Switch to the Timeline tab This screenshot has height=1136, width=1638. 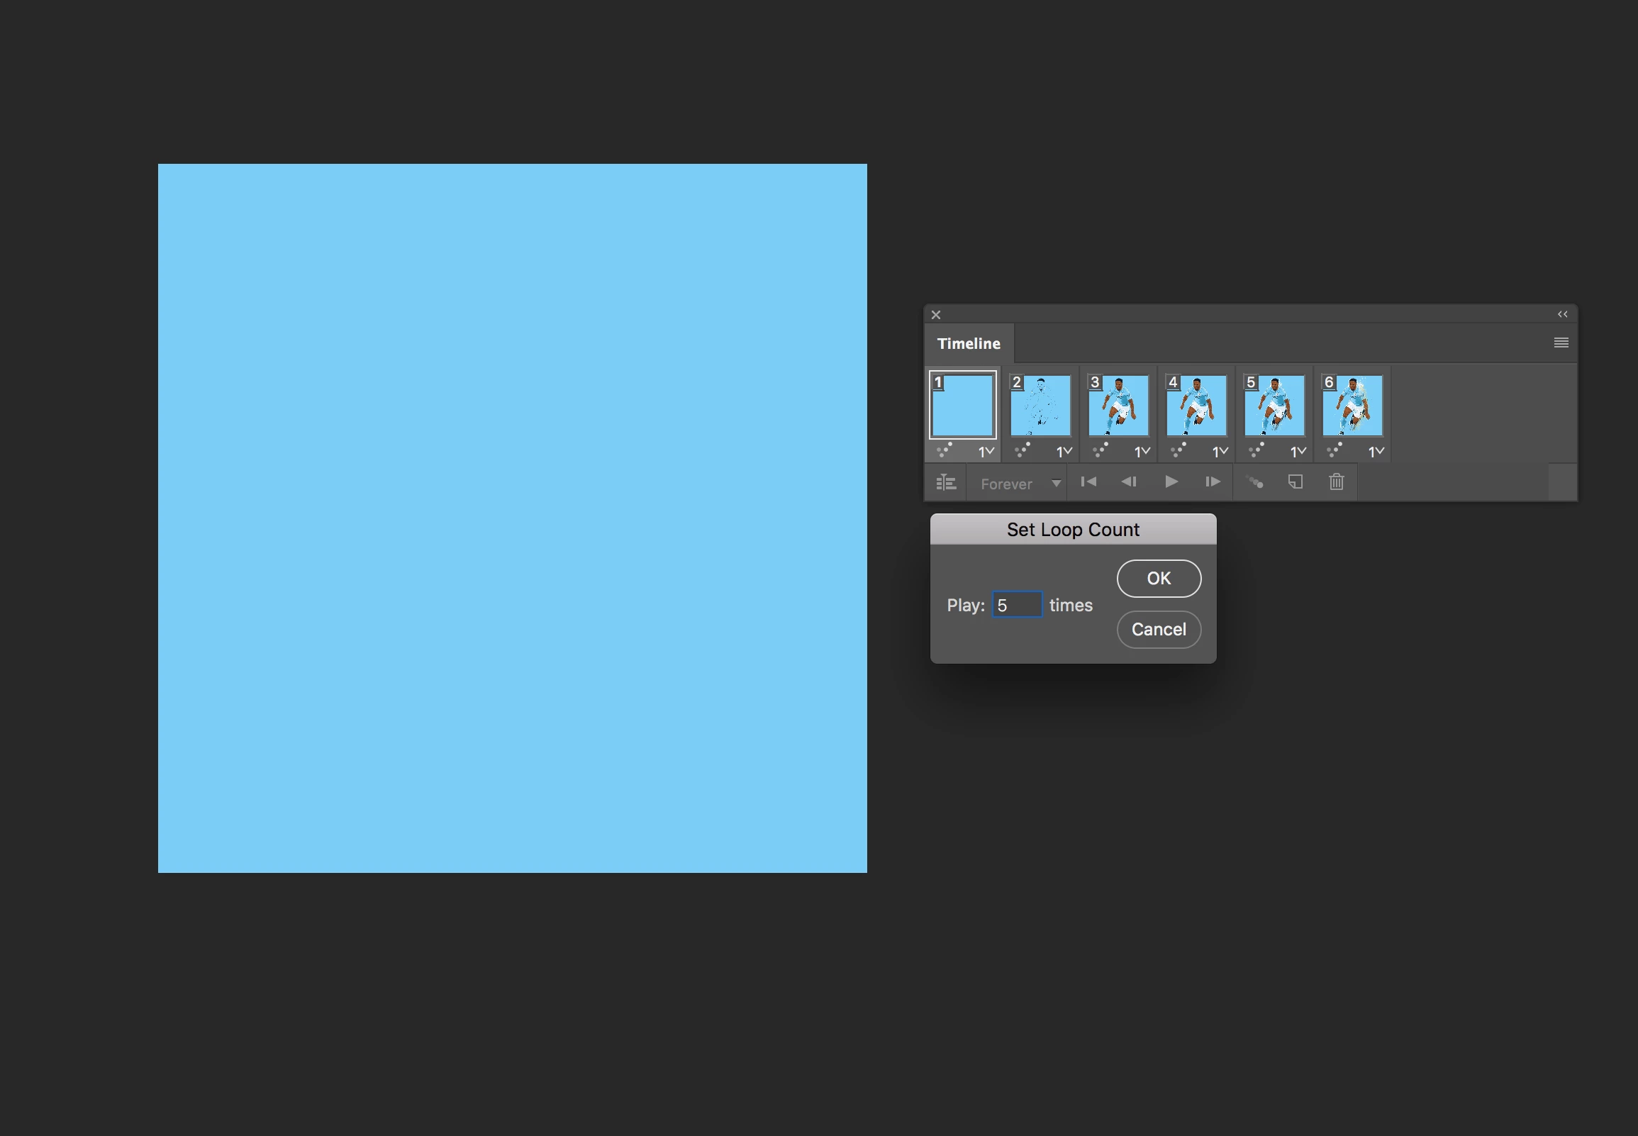tap(968, 343)
